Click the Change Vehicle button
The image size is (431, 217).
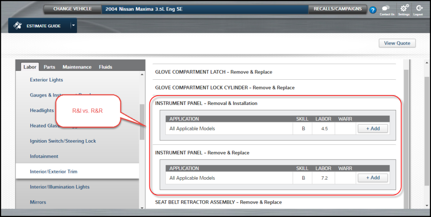pos(72,9)
